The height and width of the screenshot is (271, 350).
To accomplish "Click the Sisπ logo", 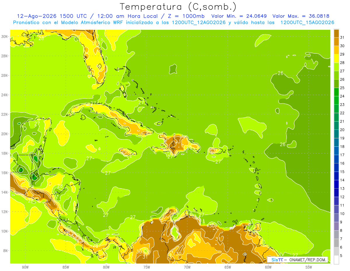I will coord(277,260).
